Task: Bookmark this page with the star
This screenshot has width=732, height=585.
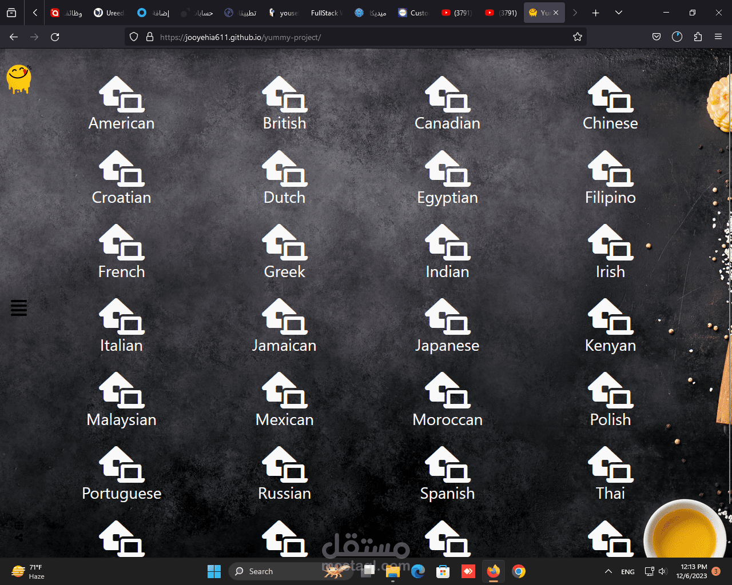Action: click(x=578, y=37)
